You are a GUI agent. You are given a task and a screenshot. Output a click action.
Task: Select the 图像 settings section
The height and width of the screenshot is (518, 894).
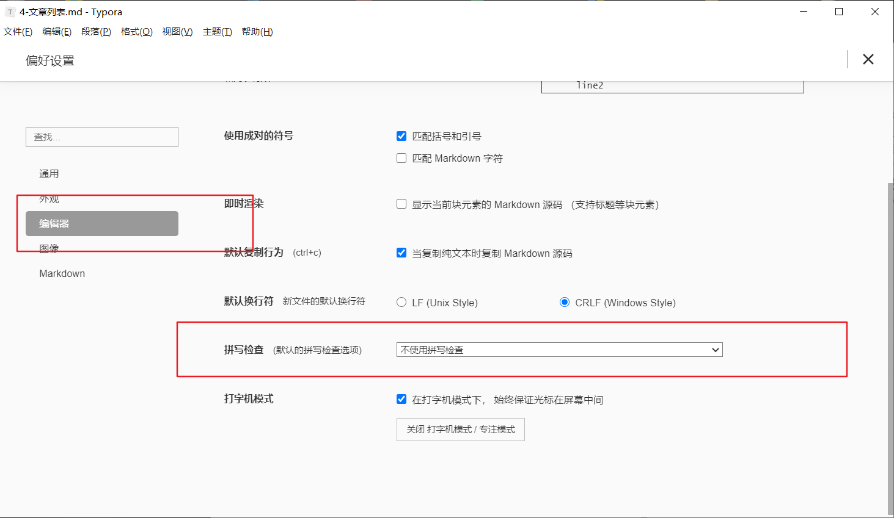[x=48, y=248]
